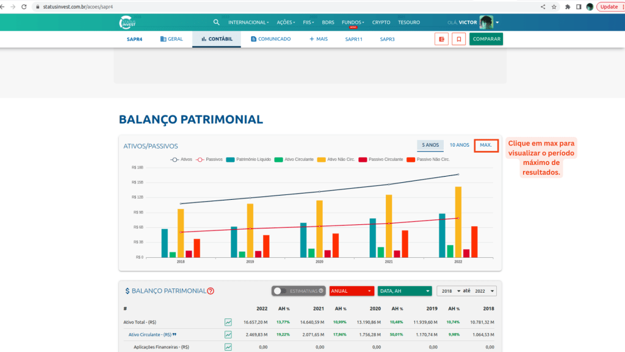Click the search magnifier icon in header
The height and width of the screenshot is (352, 625).
click(x=216, y=23)
